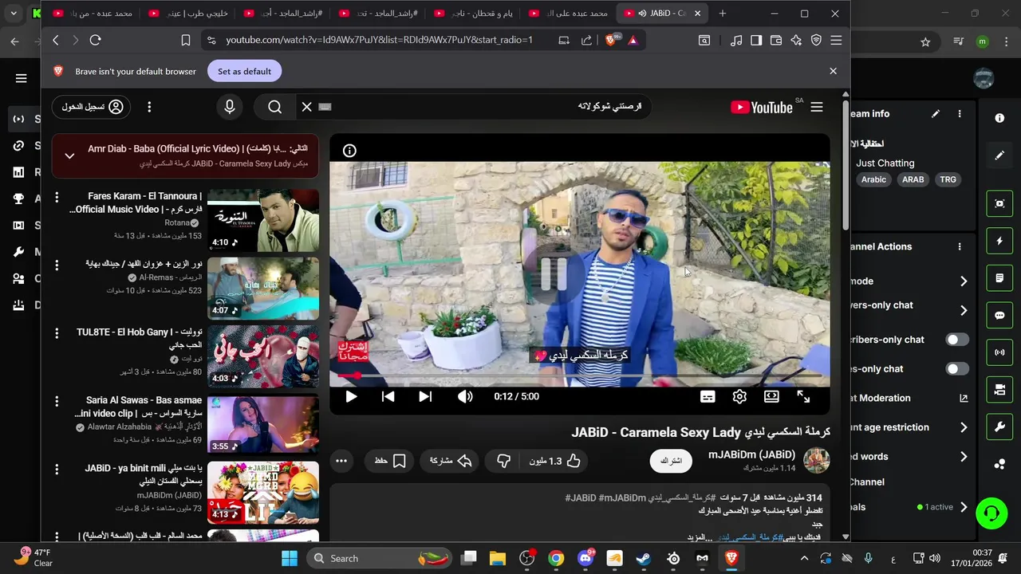Like the video with 1.3 million likes
The height and width of the screenshot is (574, 1021).
click(x=555, y=461)
